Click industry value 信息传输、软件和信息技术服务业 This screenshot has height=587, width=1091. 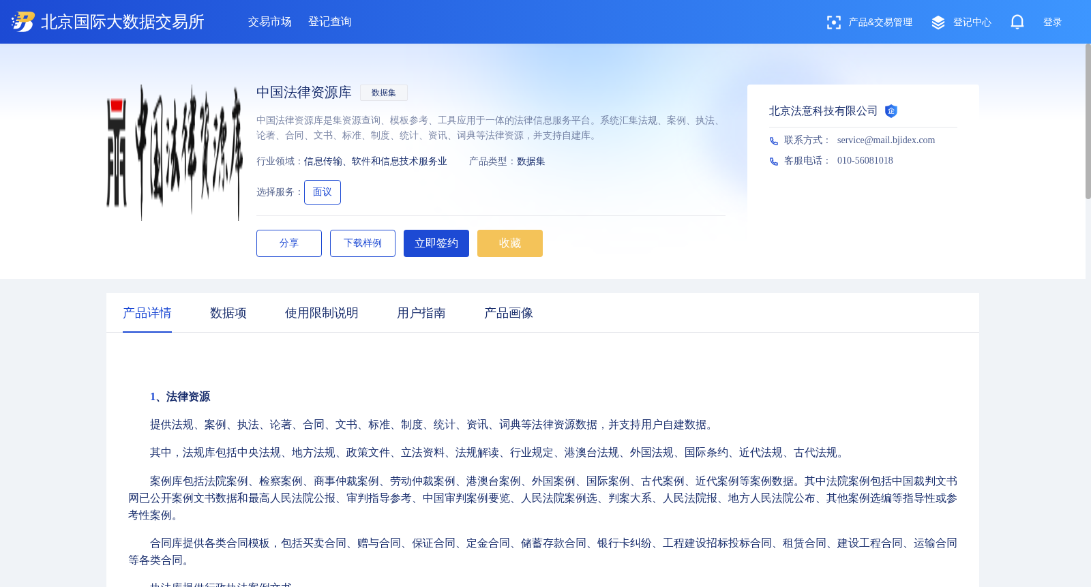tap(376, 162)
